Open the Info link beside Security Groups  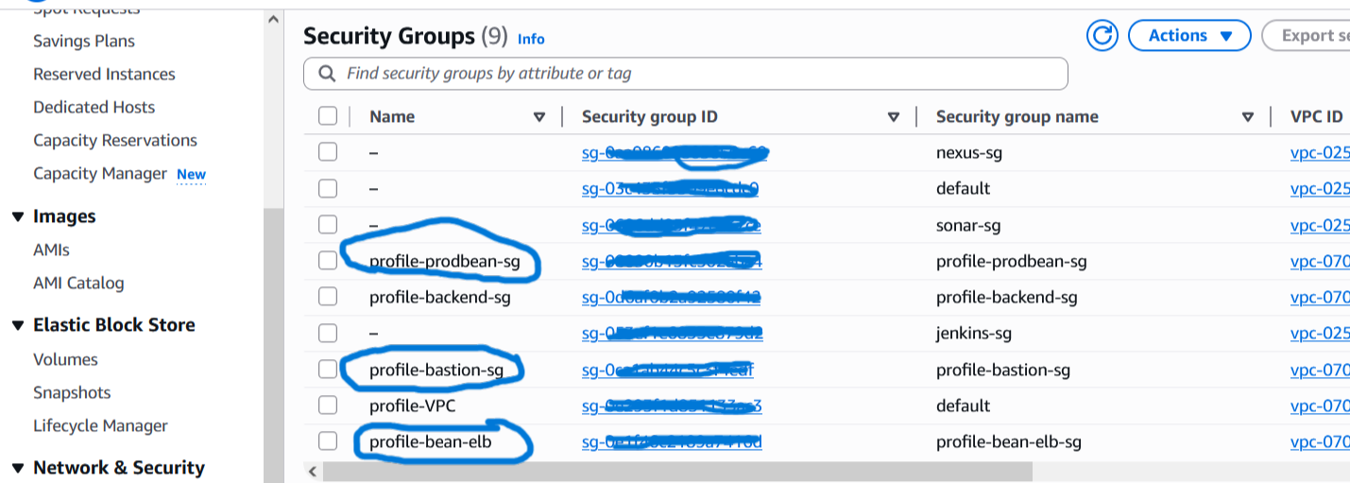coord(531,39)
